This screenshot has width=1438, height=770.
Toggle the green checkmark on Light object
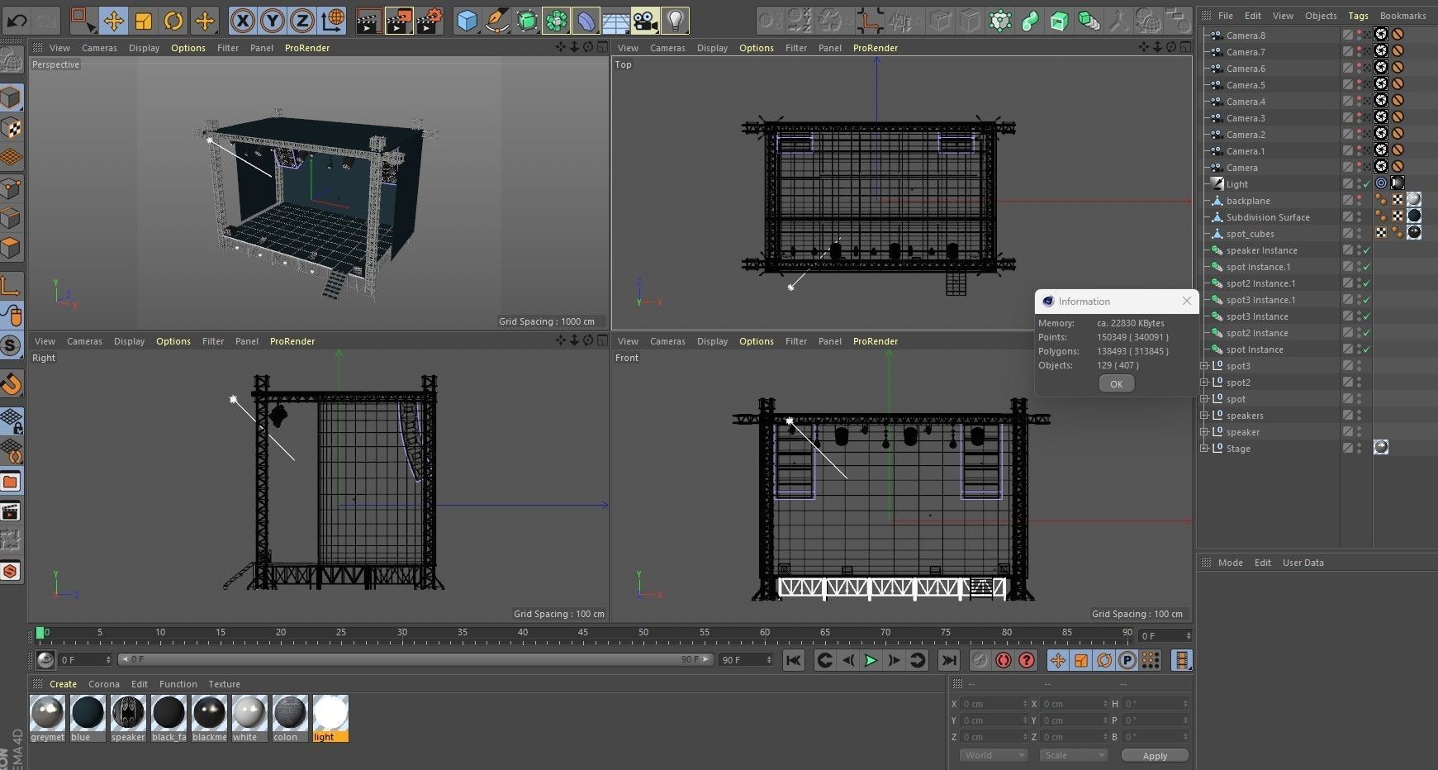[x=1367, y=184]
